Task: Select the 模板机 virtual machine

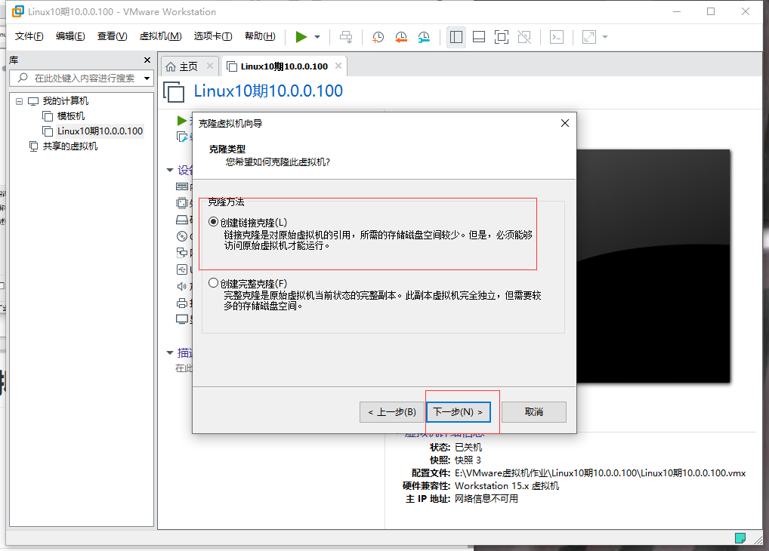Action: [x=70, y=116]
